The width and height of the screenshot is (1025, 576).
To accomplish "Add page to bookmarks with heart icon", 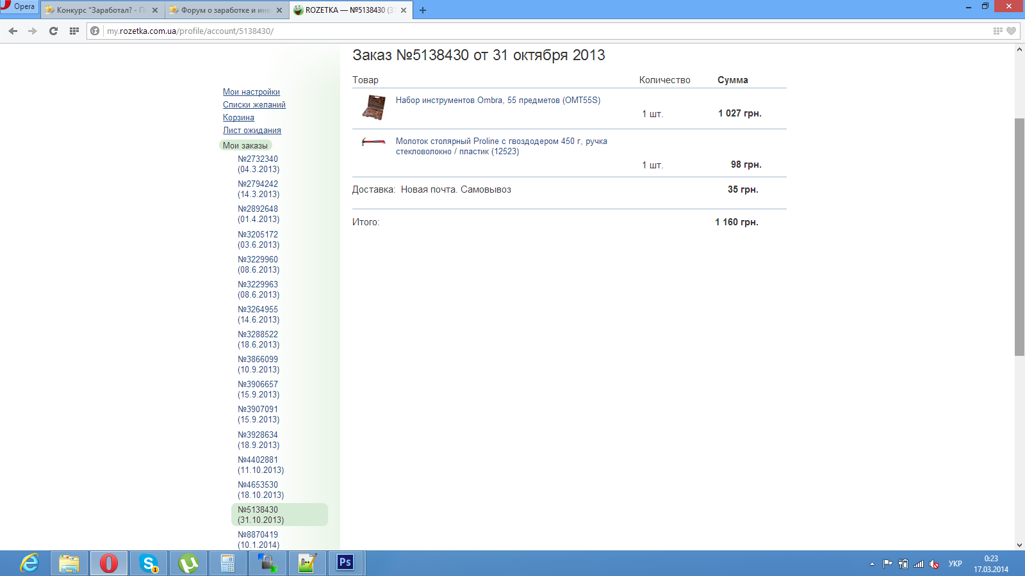I will [1011, 31].
